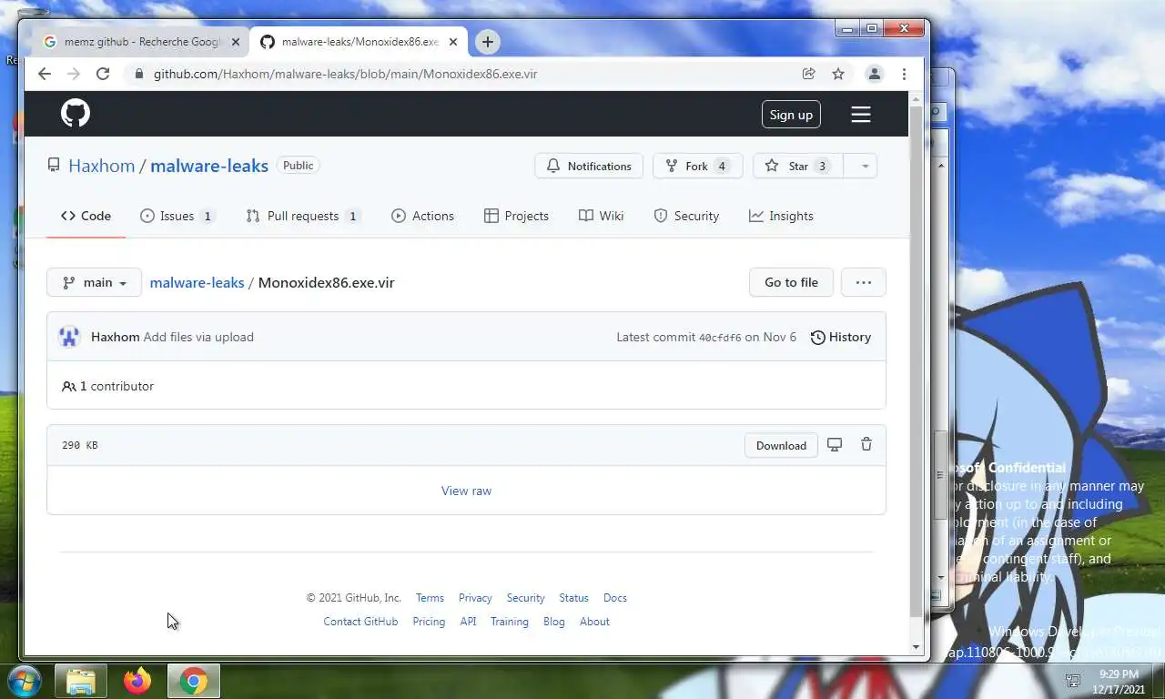Open the GitHub hamburger menu
1165x699 pixels.
pos(861,115)
